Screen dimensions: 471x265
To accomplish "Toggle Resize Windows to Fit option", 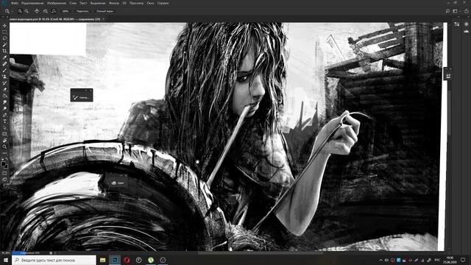I will click(37, 11).
